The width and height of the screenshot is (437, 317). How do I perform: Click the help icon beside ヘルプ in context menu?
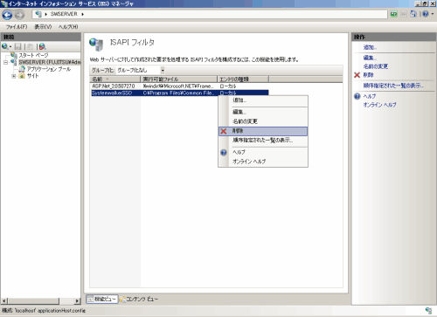tap(224, 152)
